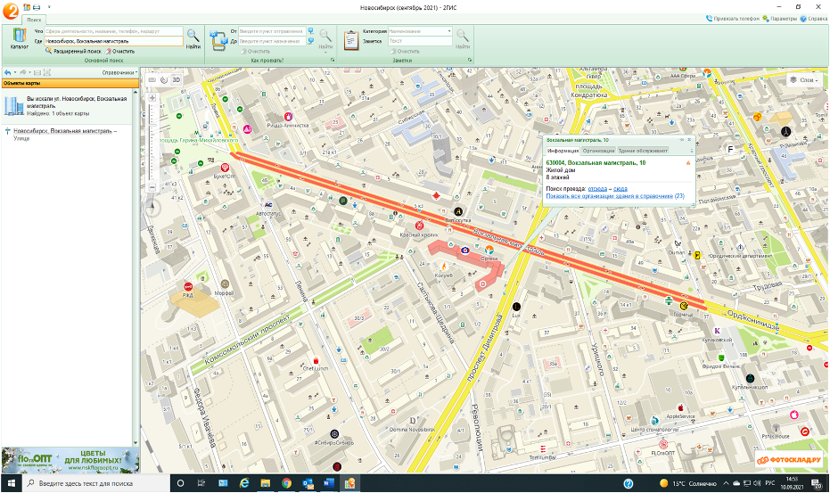The image size is (830, 493).
Task: Toggle the 3D map view
Action: tap(176, 80)
